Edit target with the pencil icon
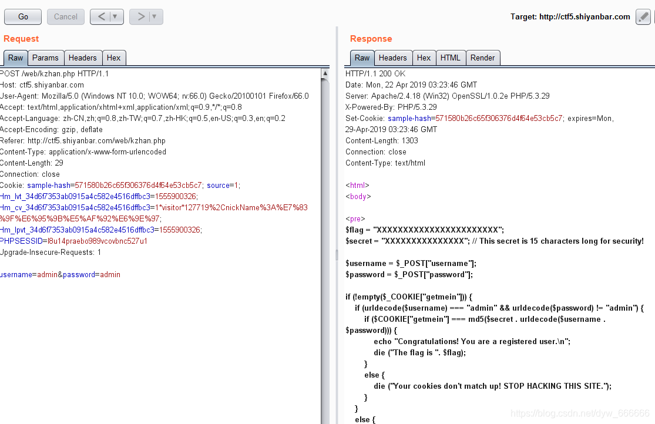The image size is (655, 424). coord(643,16)
